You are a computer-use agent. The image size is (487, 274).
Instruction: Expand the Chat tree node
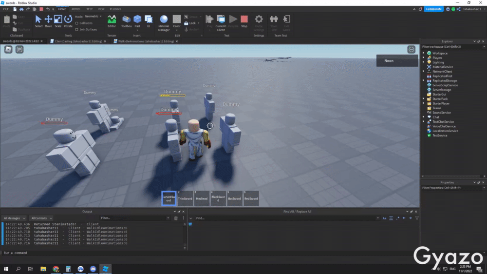coord(424,117)
